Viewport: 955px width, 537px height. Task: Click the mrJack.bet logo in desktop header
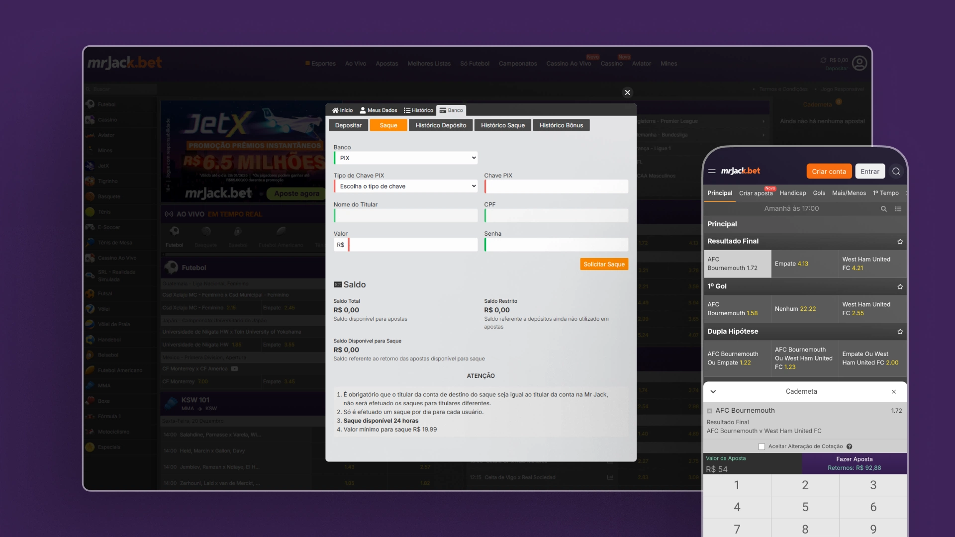pos(124,63)
